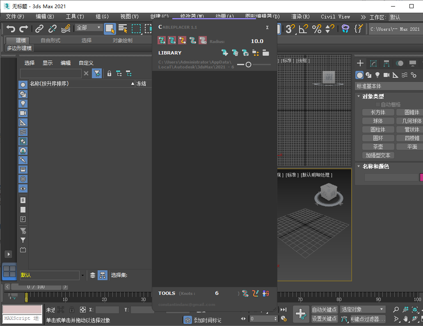Toggle Auto Key animation mode
The image size is (423, 326).
(324, 310)
